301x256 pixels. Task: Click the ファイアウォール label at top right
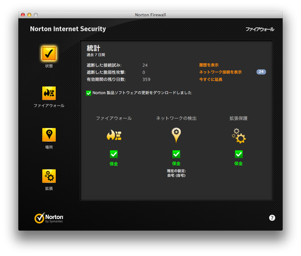[260, 29]
